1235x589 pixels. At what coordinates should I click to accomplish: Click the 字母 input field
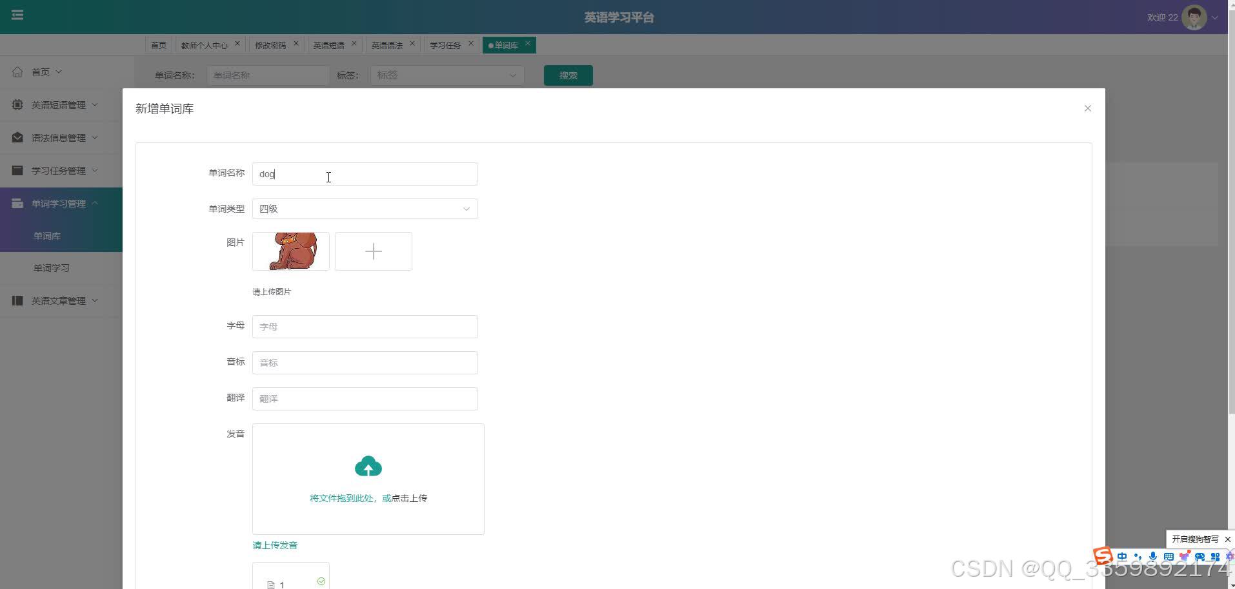tap(365, 327)
